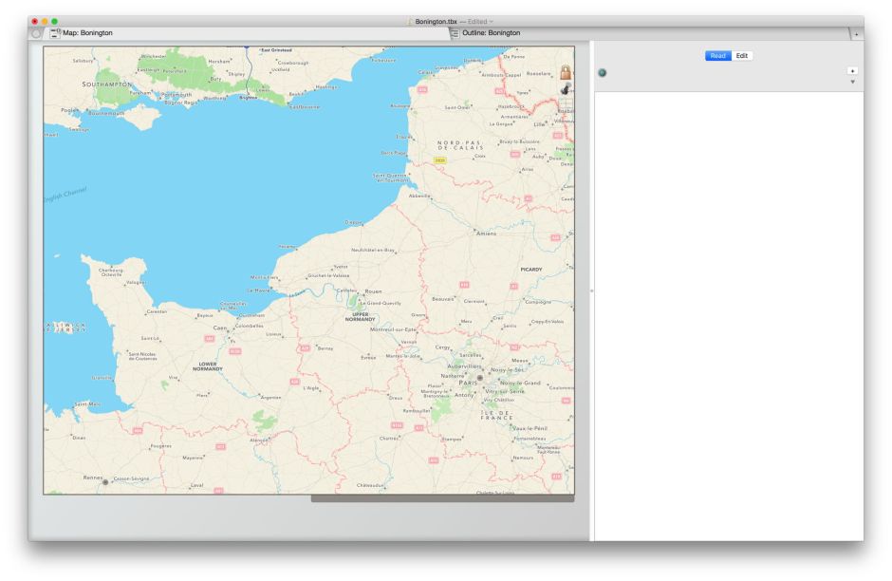
Task: Click the pushpin icon on the map
Action: (566, 89)
